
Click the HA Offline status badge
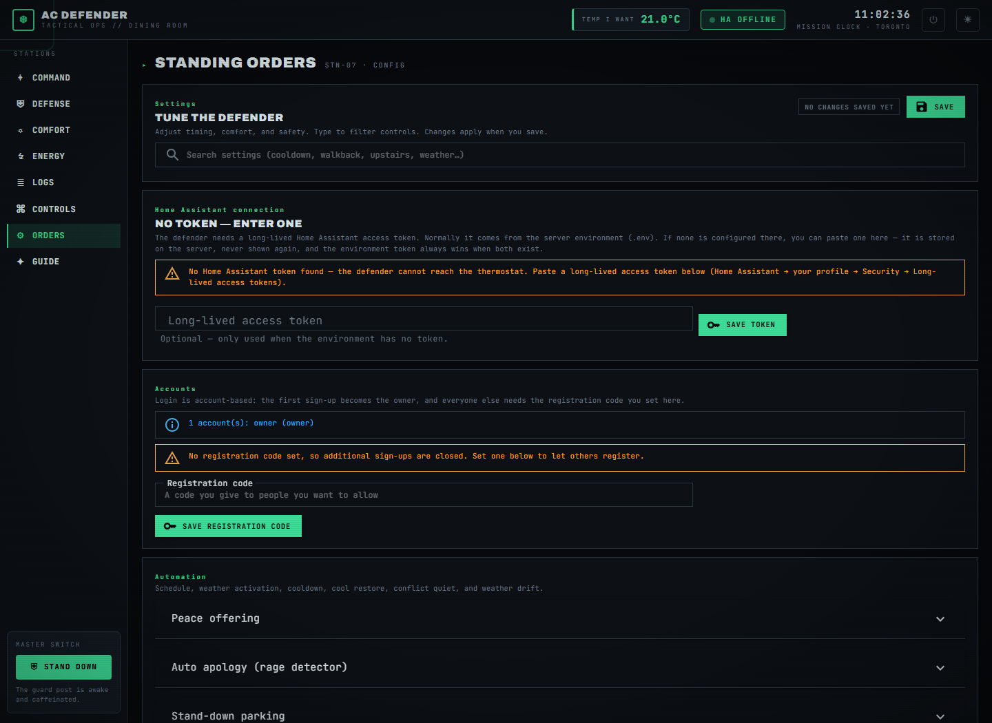tap(743, 20)
